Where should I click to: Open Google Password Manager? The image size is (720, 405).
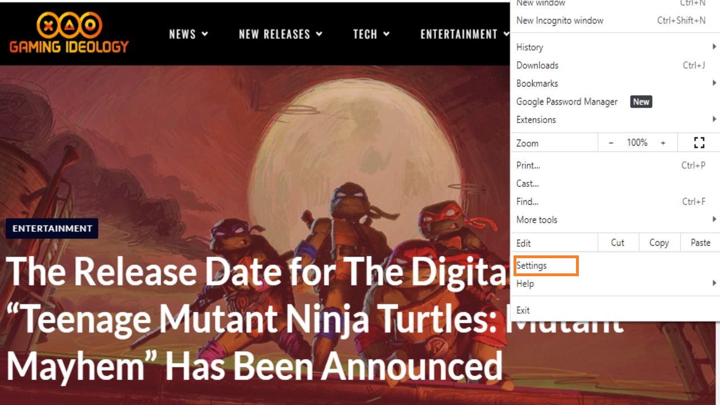click(614, 101)
